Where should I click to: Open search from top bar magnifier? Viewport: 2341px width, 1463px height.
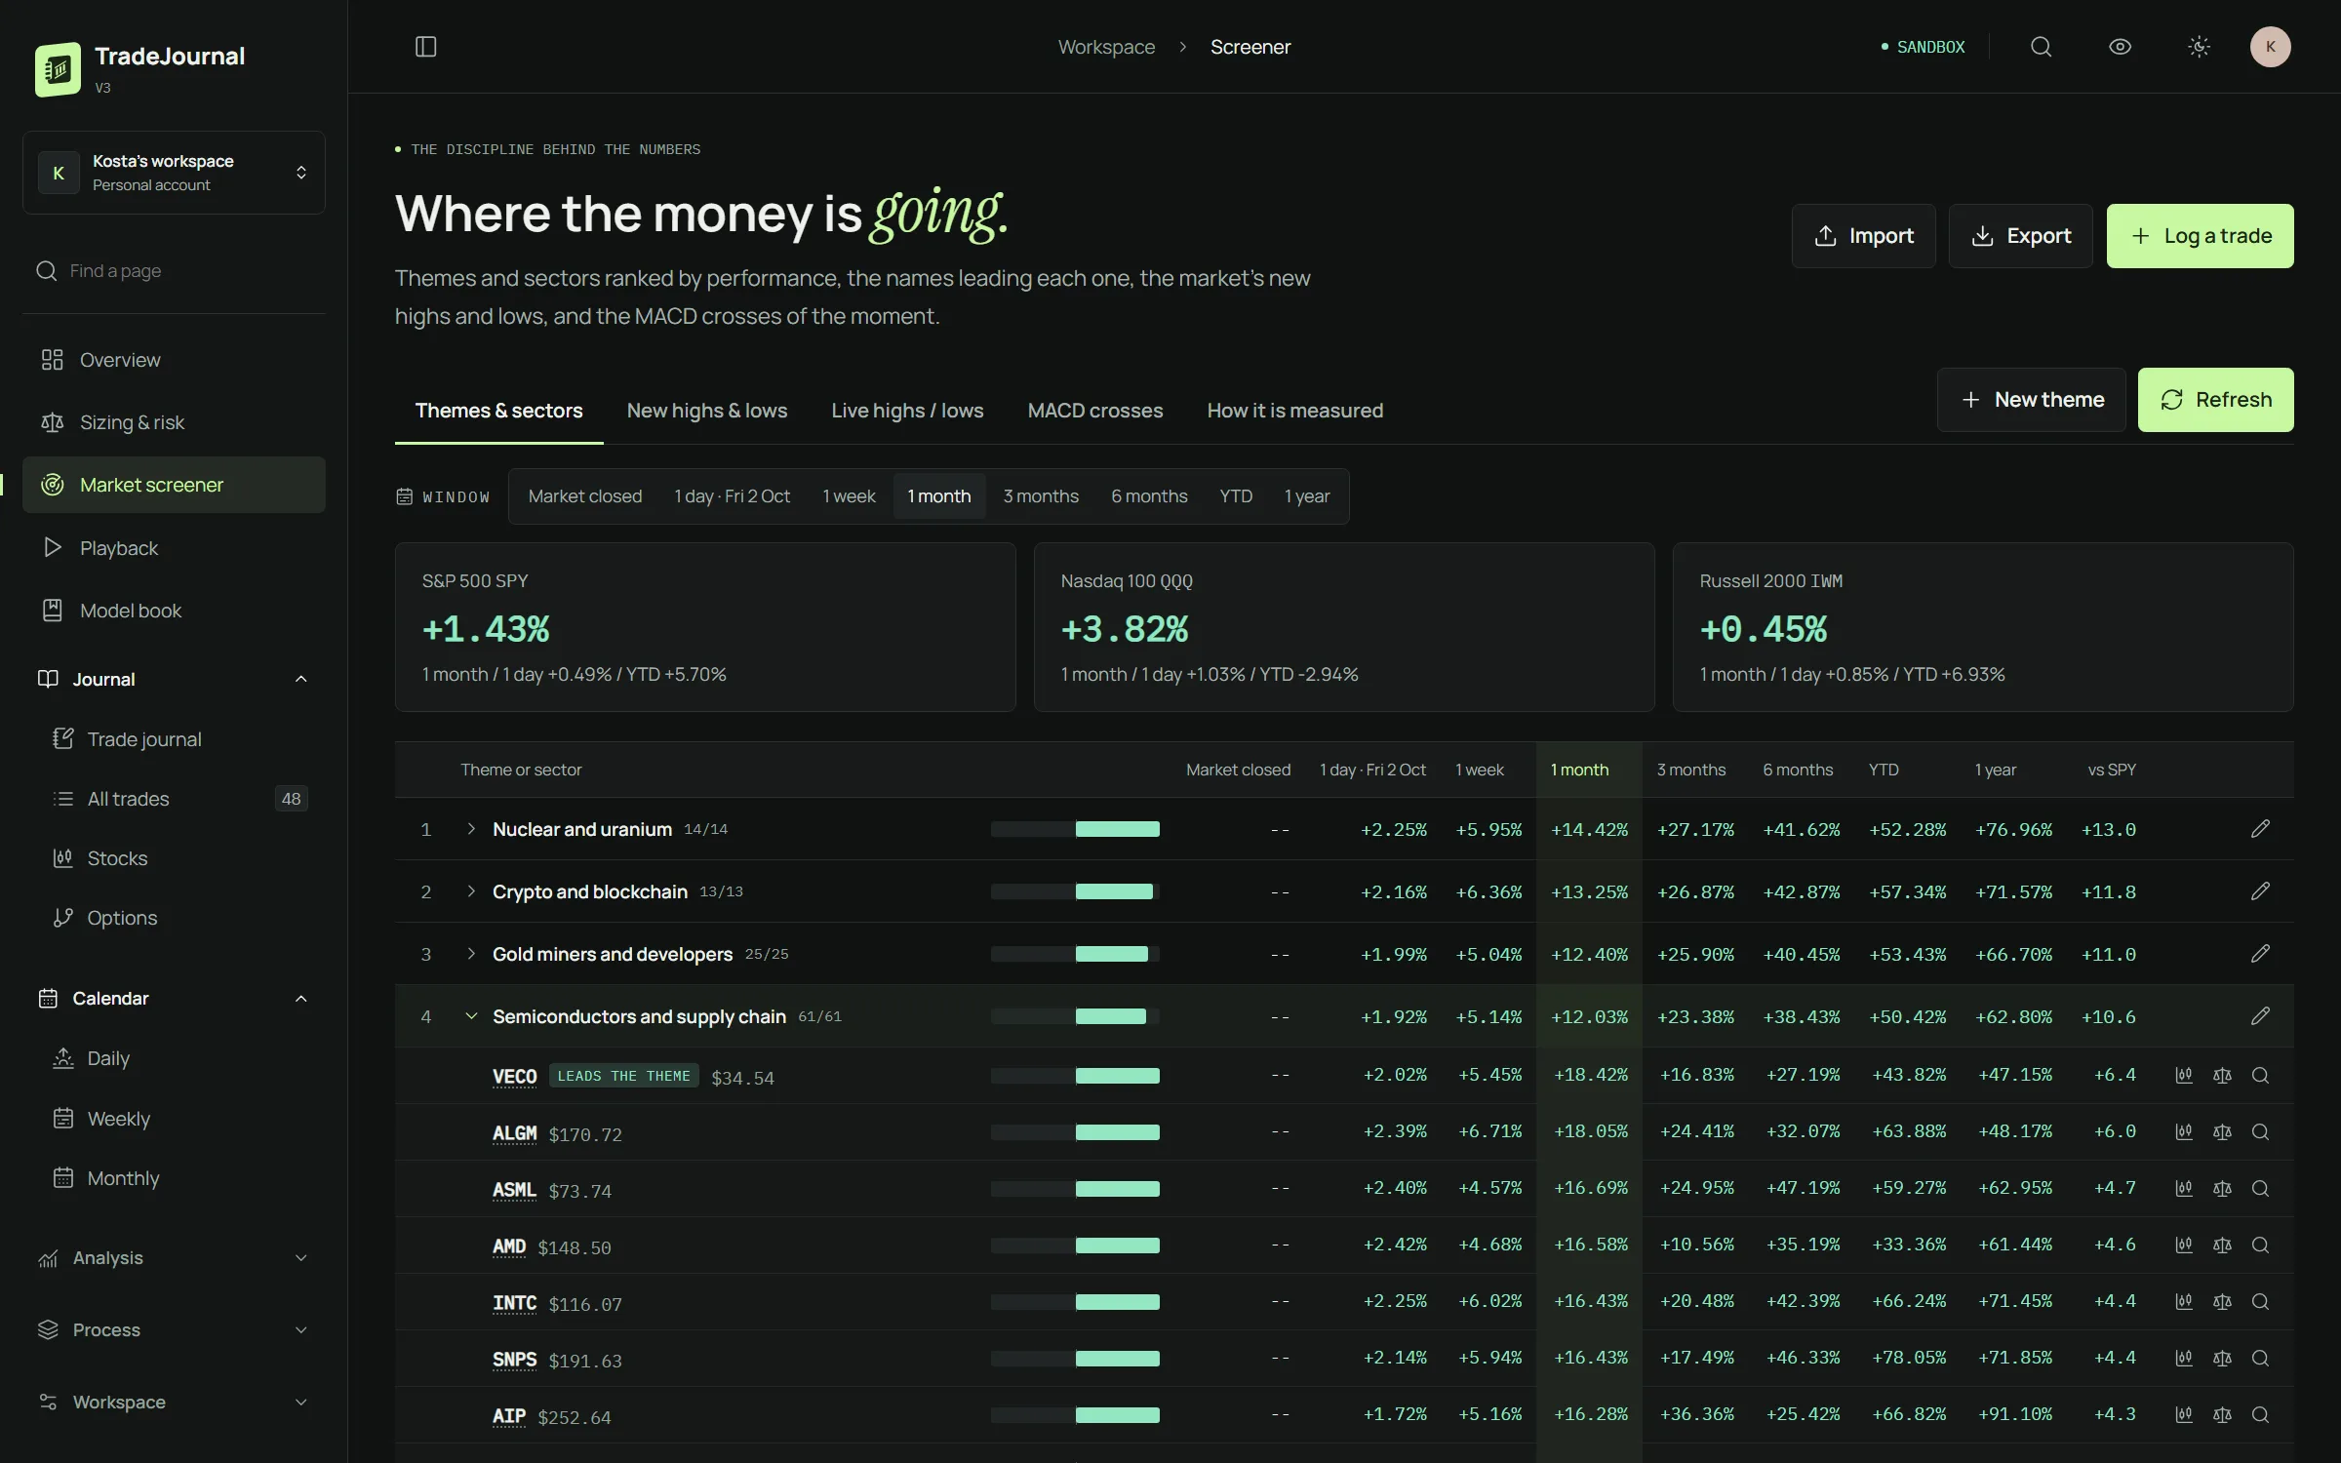(x=2041, y=47)
